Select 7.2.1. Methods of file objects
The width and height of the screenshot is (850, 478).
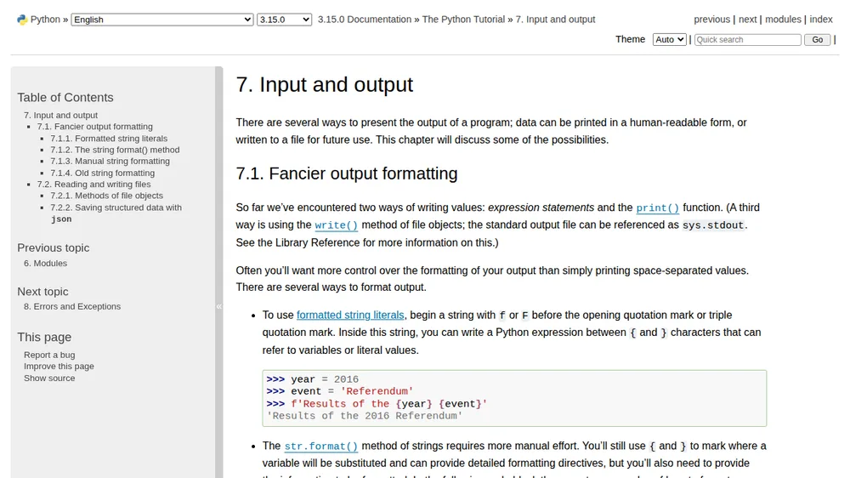pos(107,196)
